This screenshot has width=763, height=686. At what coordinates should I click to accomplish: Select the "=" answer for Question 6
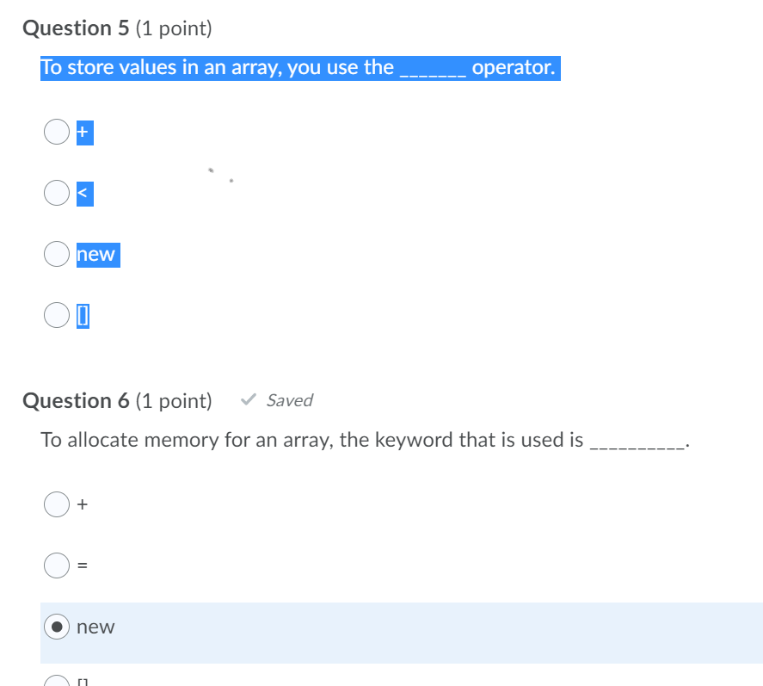pyautogui.click(x=56, y=565)
